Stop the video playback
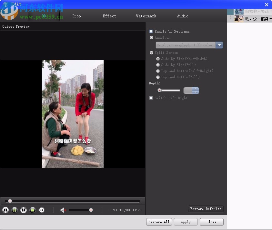This screenshot has height=230, width=272. 32,210
